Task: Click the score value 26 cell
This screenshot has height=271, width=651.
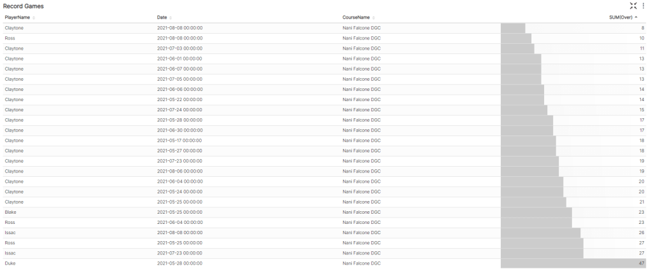Action: point(641,232)
